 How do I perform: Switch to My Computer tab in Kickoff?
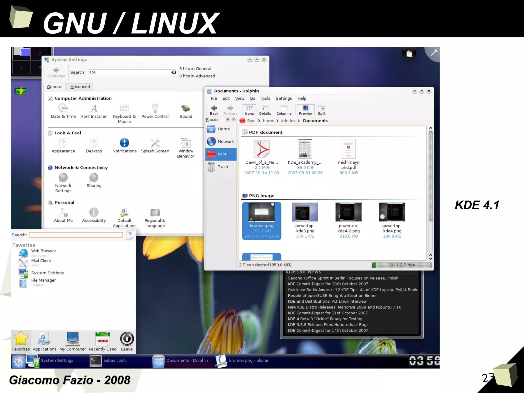tap(73, 342)
